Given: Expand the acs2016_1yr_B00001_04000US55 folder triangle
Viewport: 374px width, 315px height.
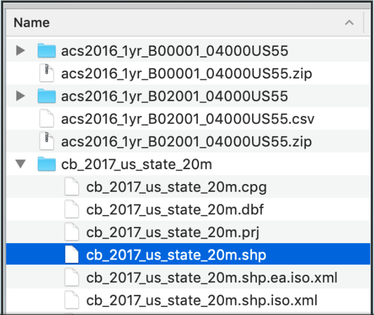Looking at the screenshot, I should click(21, 51).
